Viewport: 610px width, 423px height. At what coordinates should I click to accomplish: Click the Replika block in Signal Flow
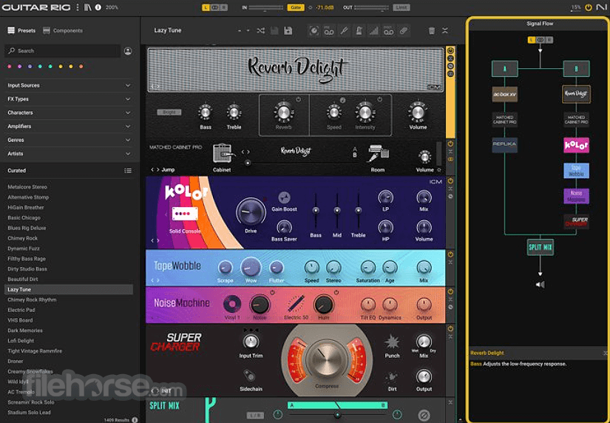pos(504,144)
